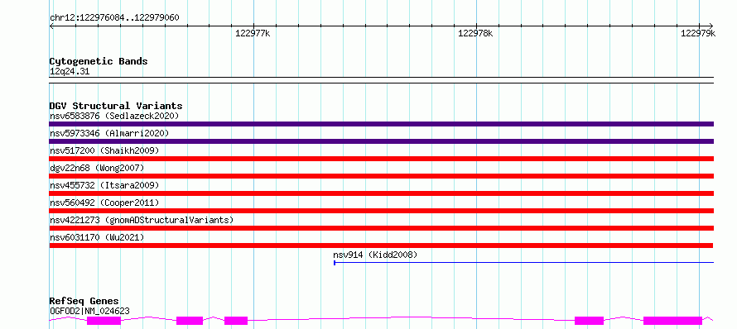
Task: Click the 122978k ruler tick label
Action: tap(475, 33)
